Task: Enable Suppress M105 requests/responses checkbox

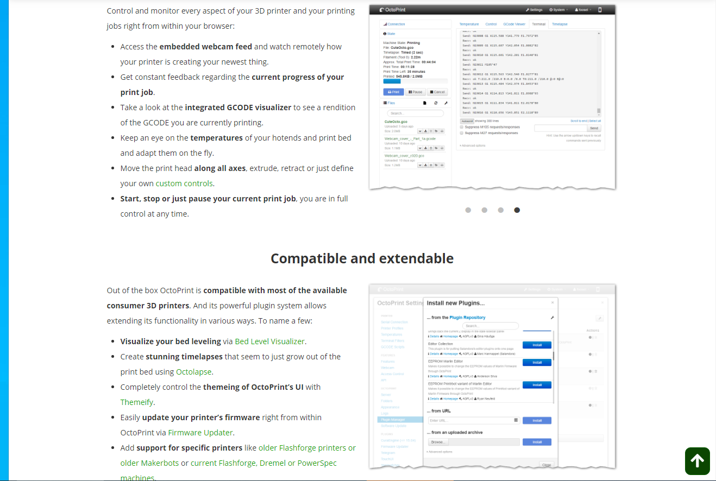Action: click(462, 127)
